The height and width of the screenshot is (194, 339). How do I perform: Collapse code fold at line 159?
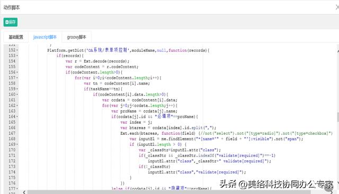pos(17,89)
